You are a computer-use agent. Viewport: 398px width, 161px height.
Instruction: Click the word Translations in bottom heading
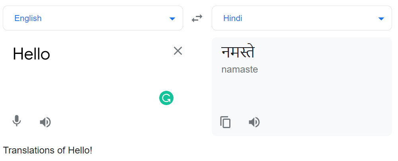(x=28, y=150)
